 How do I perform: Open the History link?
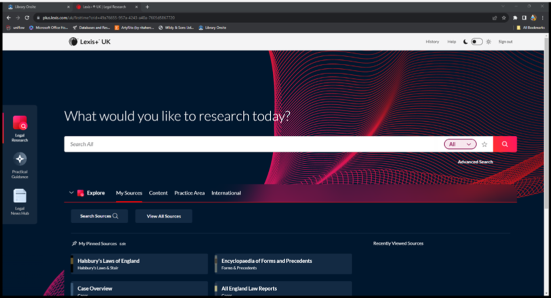pyautogui.click(x=432, y=41)
